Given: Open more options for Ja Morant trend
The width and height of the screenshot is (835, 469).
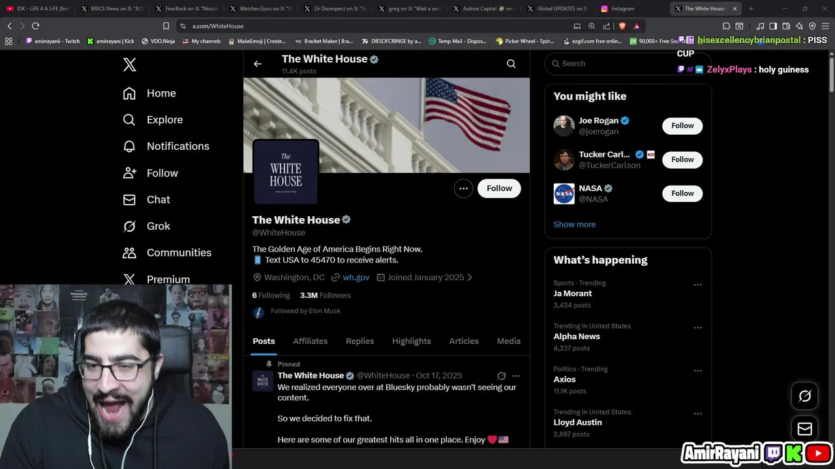Looking at the screenshot, I should (x=697, y=285).
